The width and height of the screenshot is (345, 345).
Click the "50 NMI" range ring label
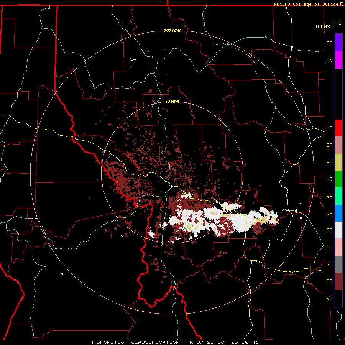pyautogui.click(x=172, y=101)
